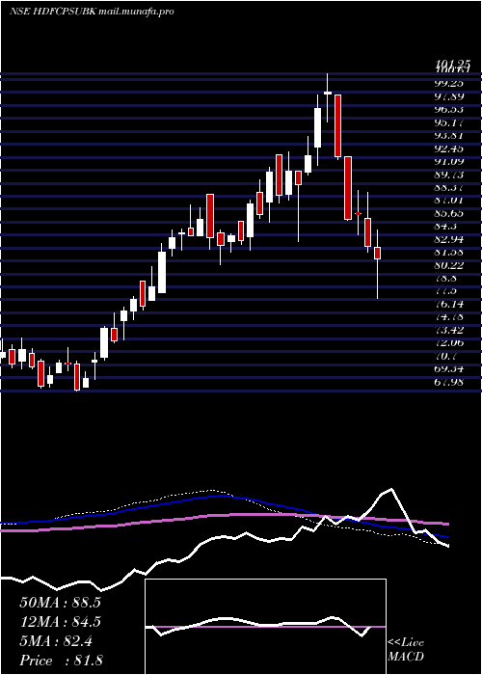The height and width of the screenshot is (675, 482).
Task: Click the MACD inset chart box
Action: [x=265, y=627]
